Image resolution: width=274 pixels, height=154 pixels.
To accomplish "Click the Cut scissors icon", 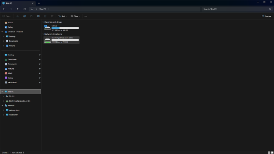I will click(x=18, y=16).
